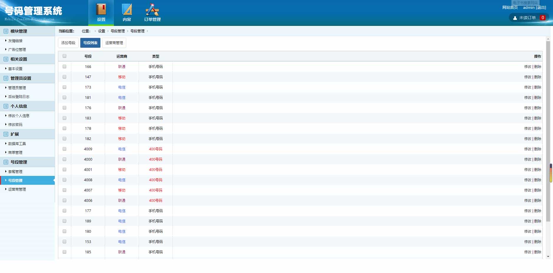Click 修改 link for segment 147
The height and width of the screenshot is (273, 553).
[x=528, y=77]
